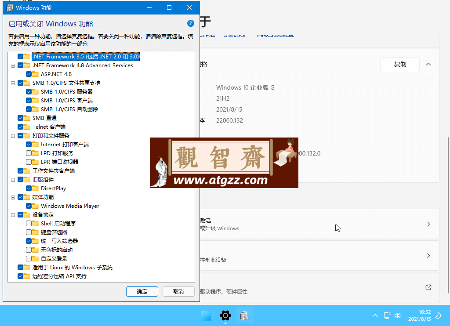Show hidden tray icons chevron

(x=375, y=315)
